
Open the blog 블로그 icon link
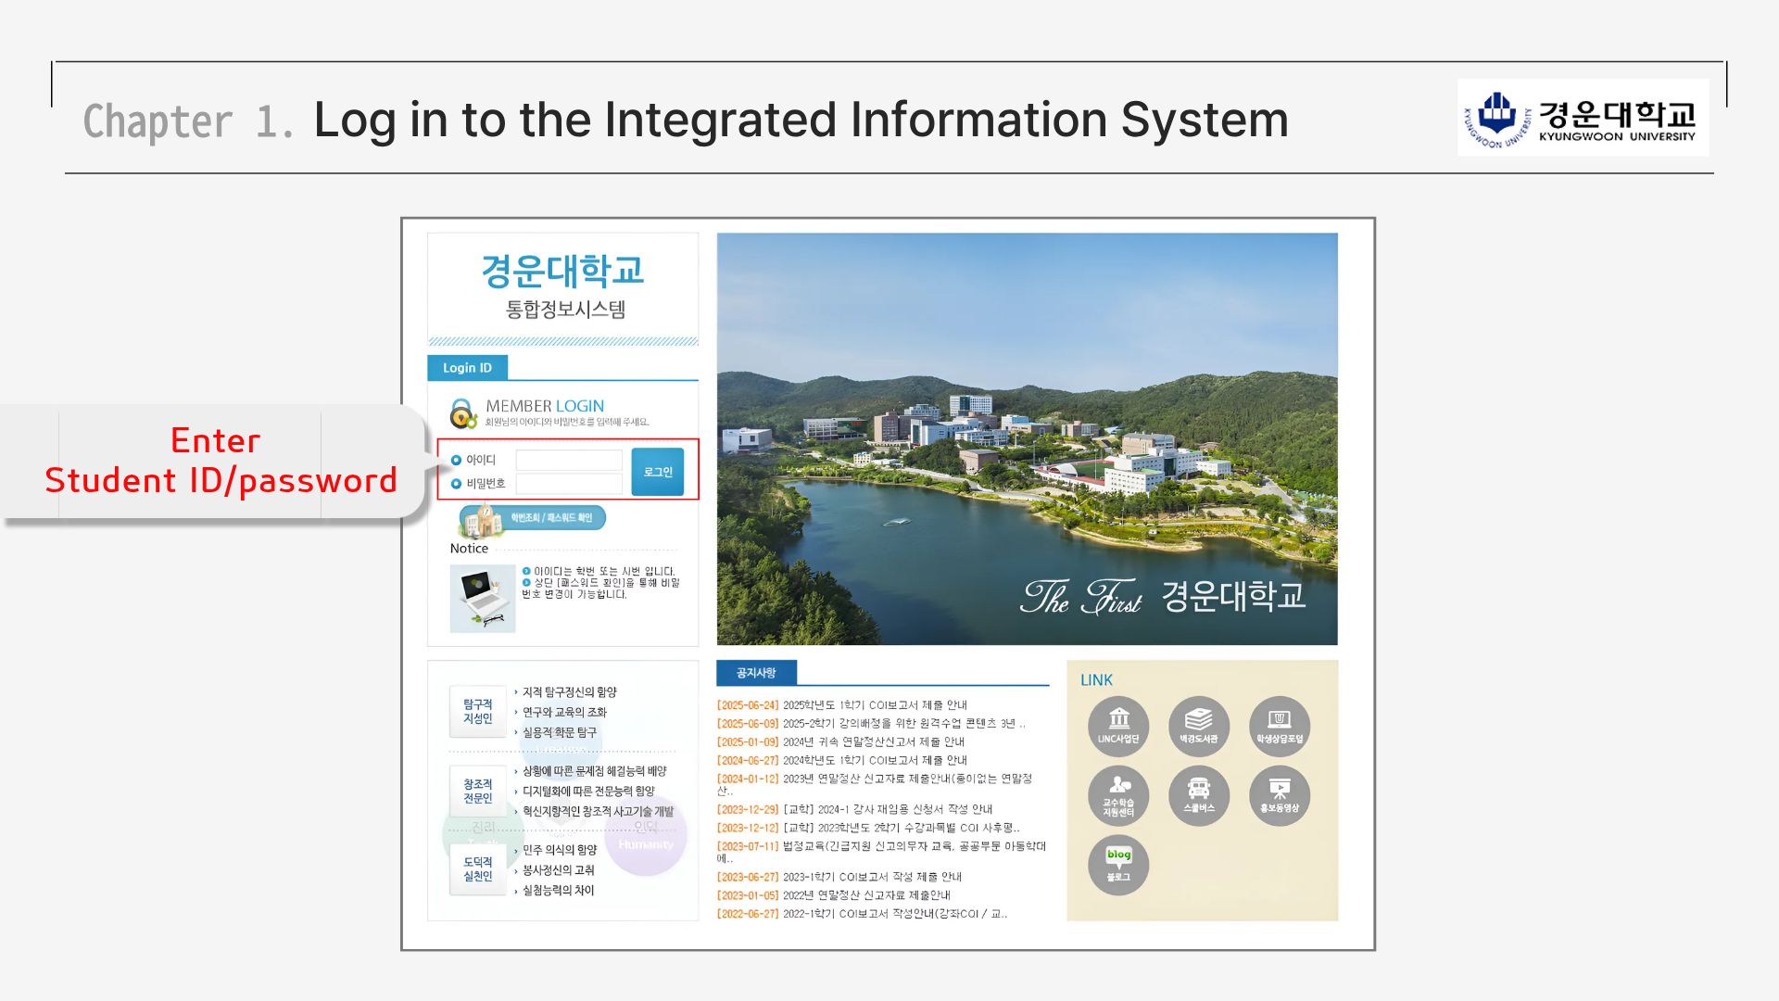point(1118,865)
